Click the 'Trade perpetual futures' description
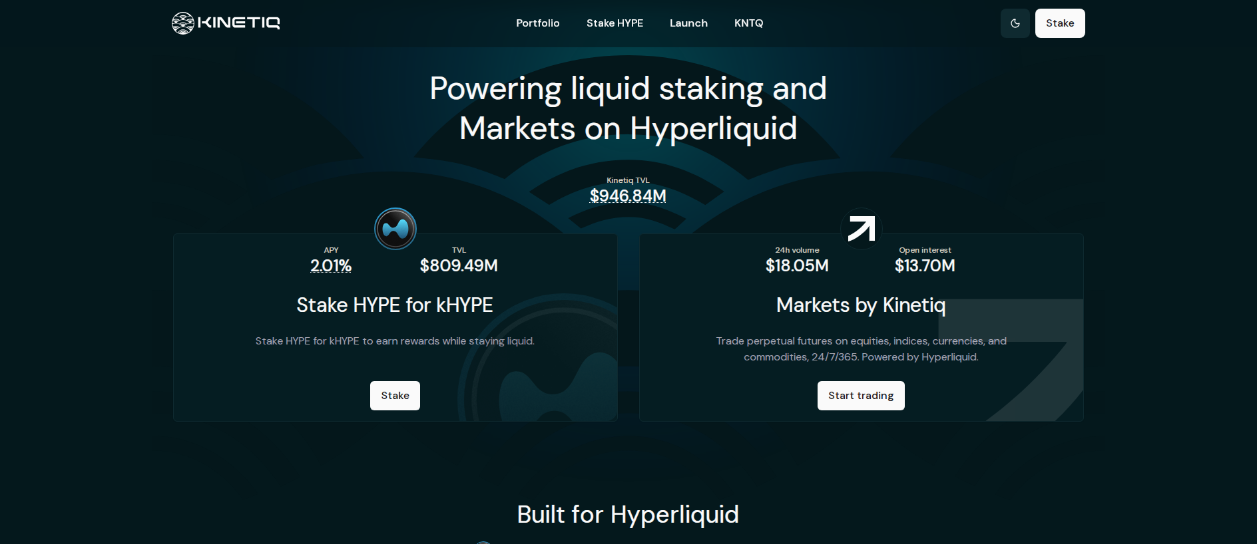 (x=861, y=349)
